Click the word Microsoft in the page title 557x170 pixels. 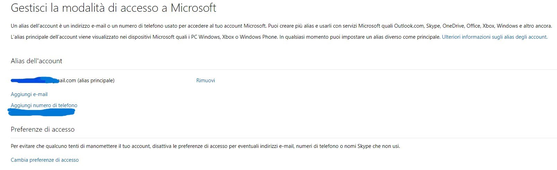(x=193, y=8)
